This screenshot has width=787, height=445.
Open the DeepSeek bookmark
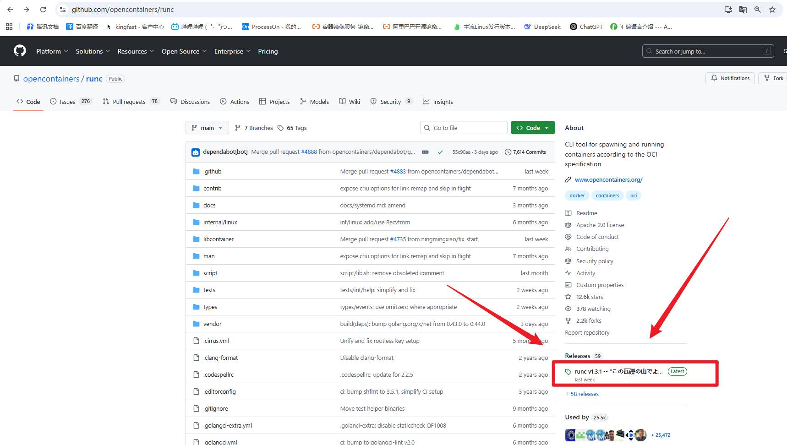pyautogui.click(x=542, y=27)
